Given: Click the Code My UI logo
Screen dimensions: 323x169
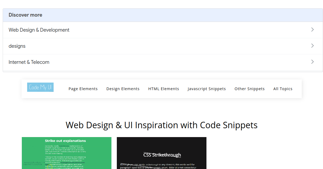Looking at the screenshot, I should click(x=40, y=87).
